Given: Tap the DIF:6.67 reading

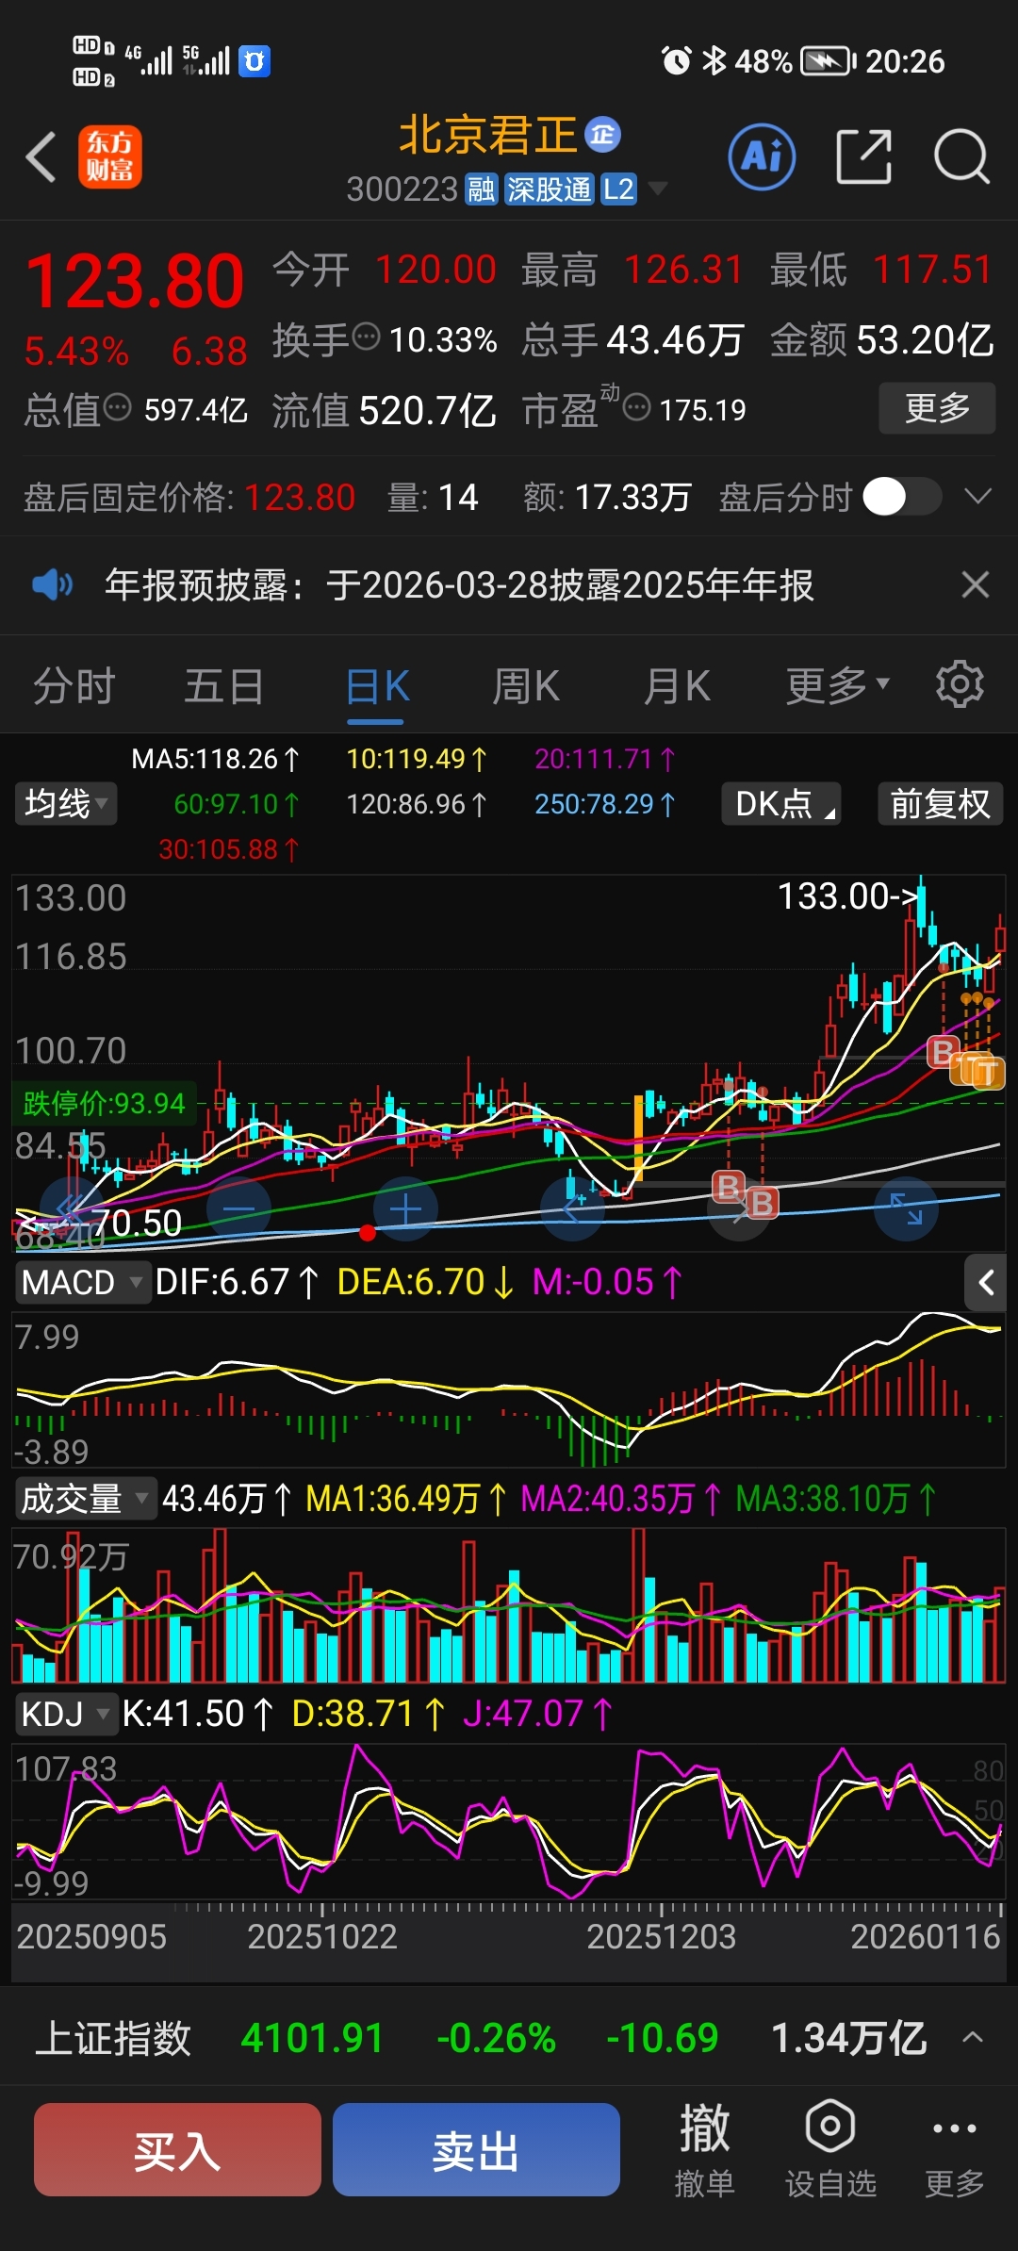Looking at the screenshot, I should pos(238,1282).
